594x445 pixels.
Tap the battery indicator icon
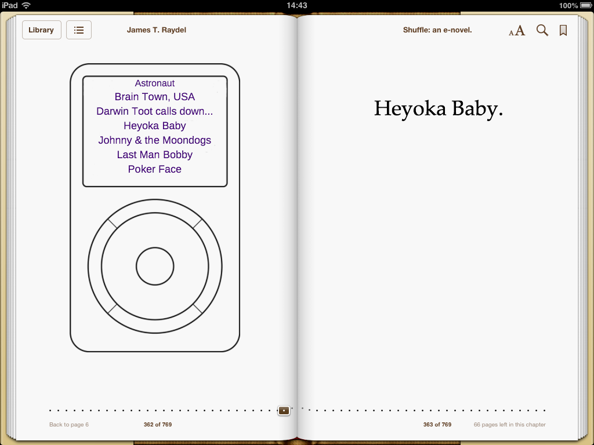(586, 5)
